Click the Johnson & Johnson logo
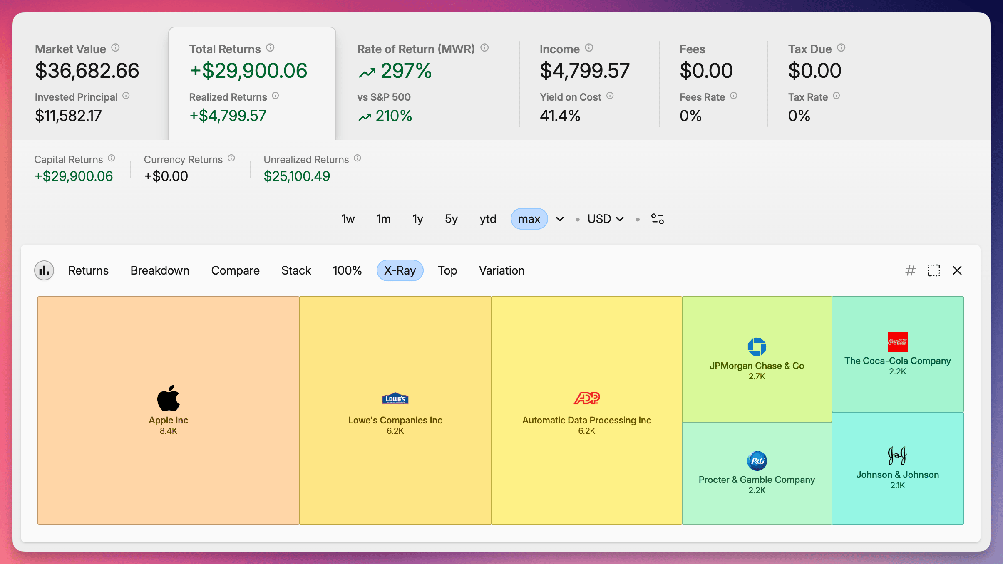 (898, 456)
